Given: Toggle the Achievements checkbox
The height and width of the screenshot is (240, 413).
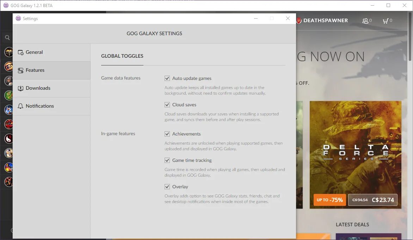Looking at the screenshot, I should pyautogui.click(x=167, y=134).
